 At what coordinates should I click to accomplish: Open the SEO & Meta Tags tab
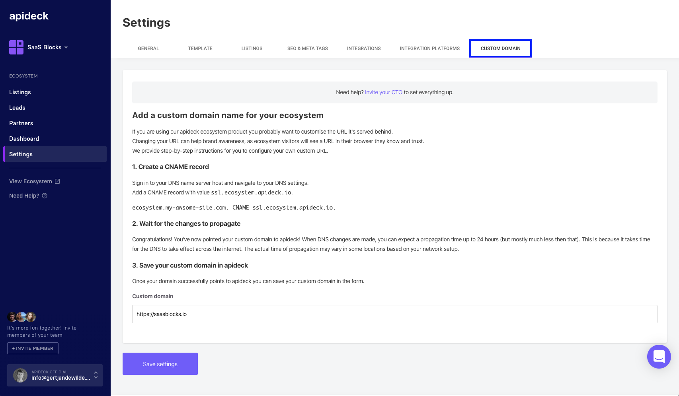pos(308,49)
